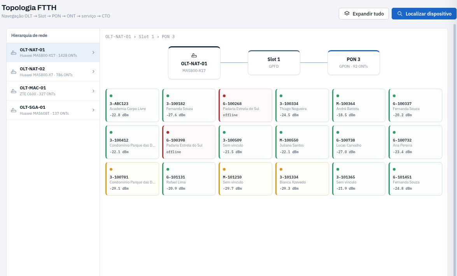The image size is (457, 276).
Task: Click the -22.8 dBm signal value
Action: coord(119,115)
